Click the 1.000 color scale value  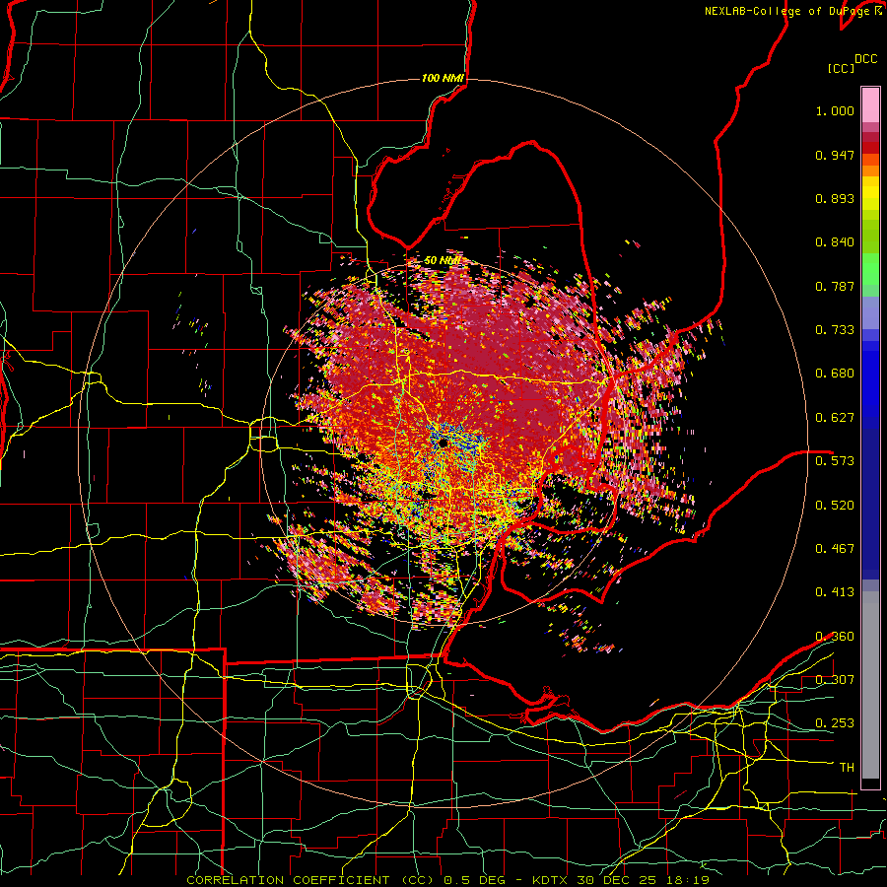(x=835, y=110)
